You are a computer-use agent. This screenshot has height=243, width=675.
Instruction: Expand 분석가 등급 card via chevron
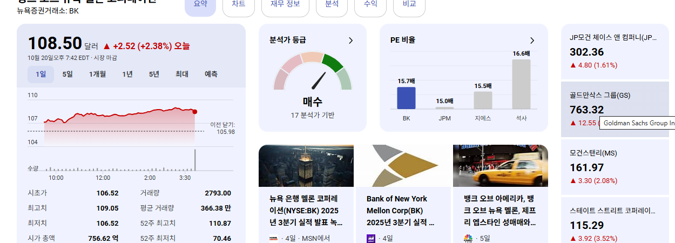350,40
